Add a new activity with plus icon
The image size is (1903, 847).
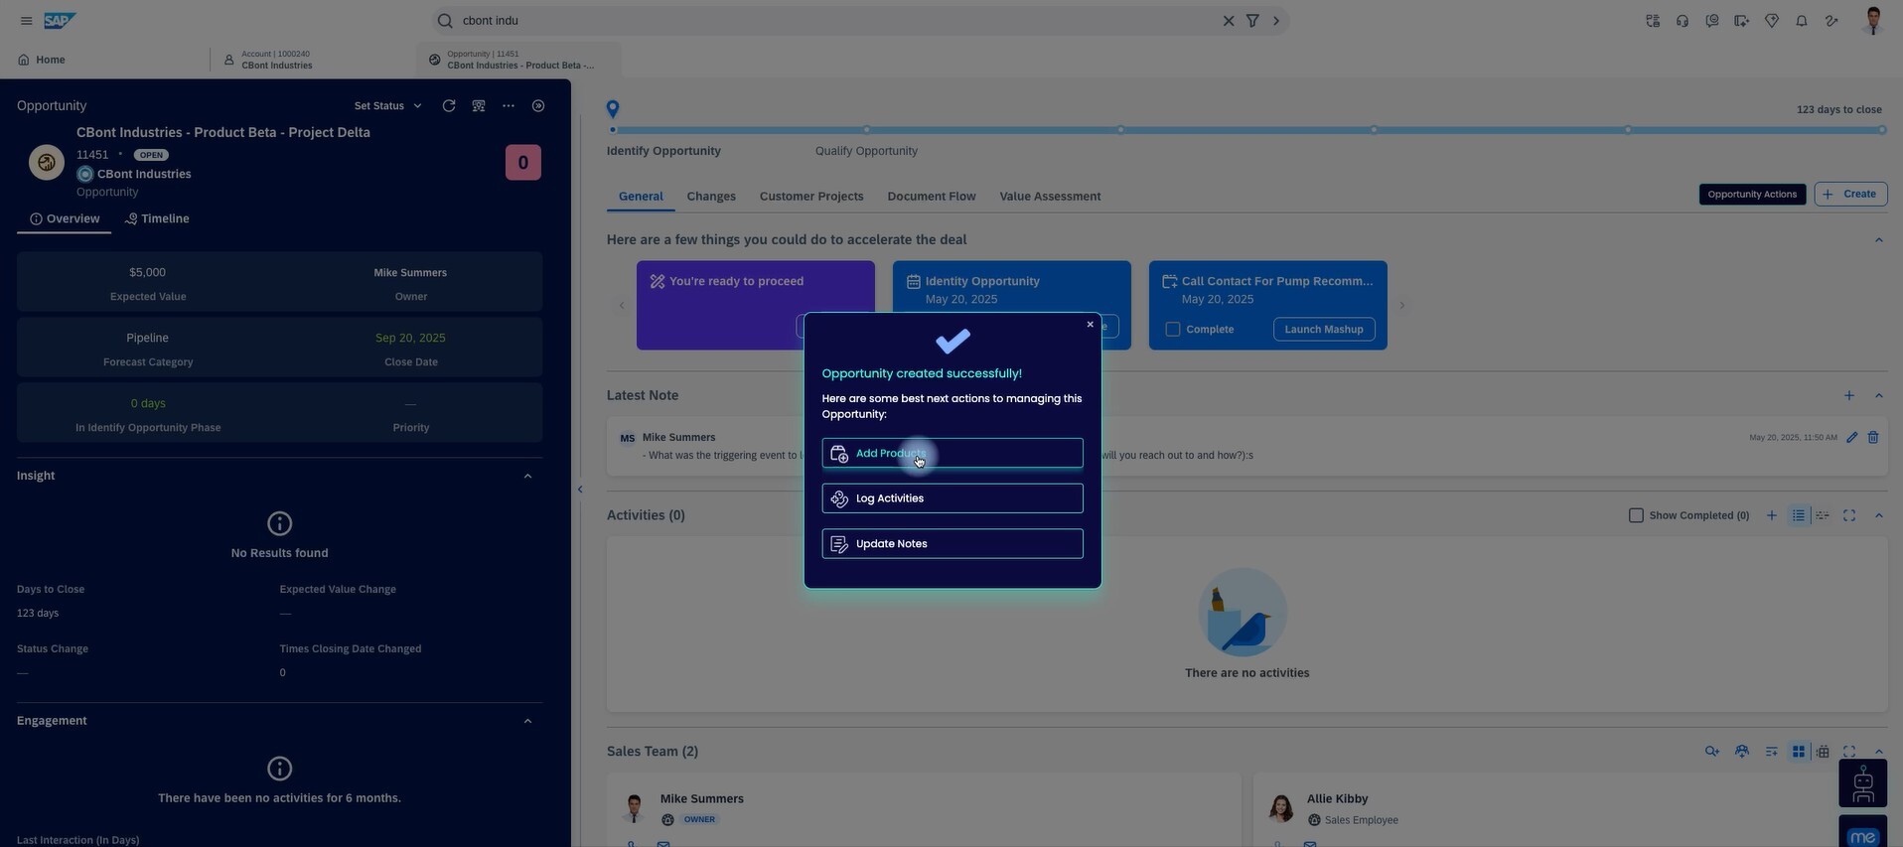(1771, 515)
